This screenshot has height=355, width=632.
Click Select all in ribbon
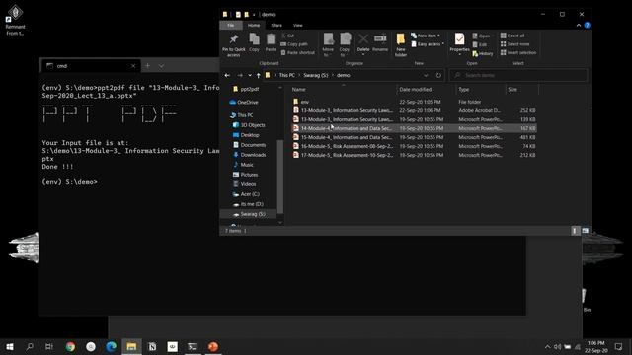point(513,35)
